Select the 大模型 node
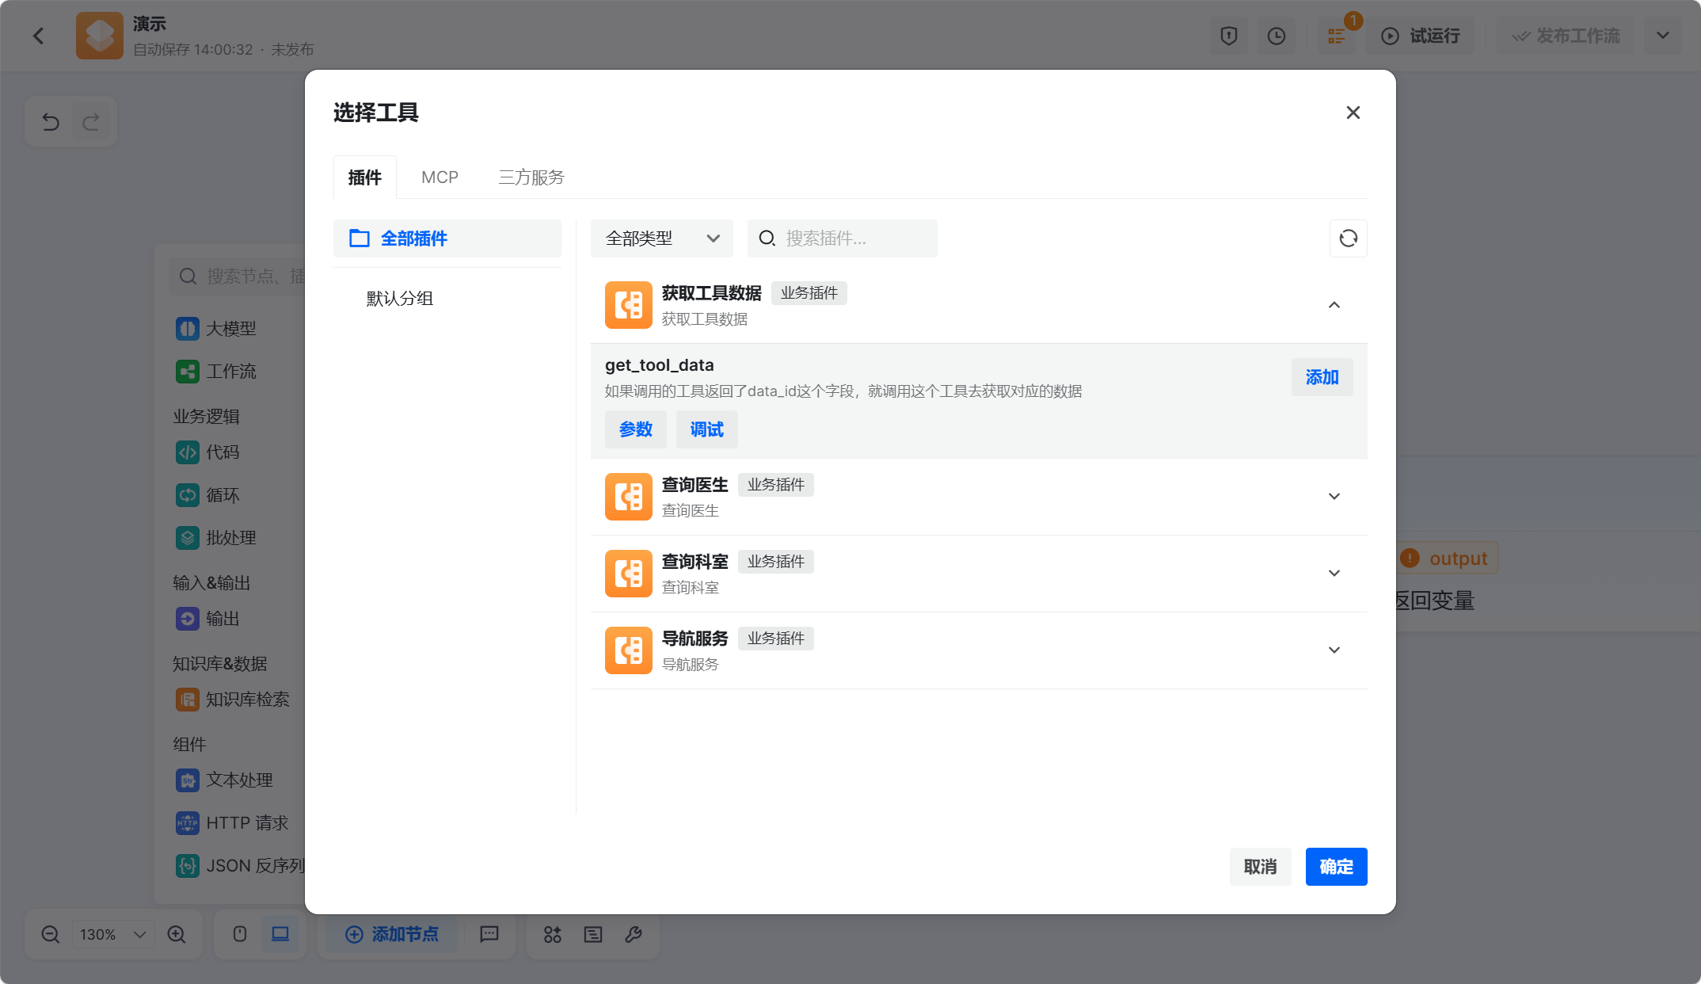This screenshot has width=1701, height=984. tap(216, 329)
